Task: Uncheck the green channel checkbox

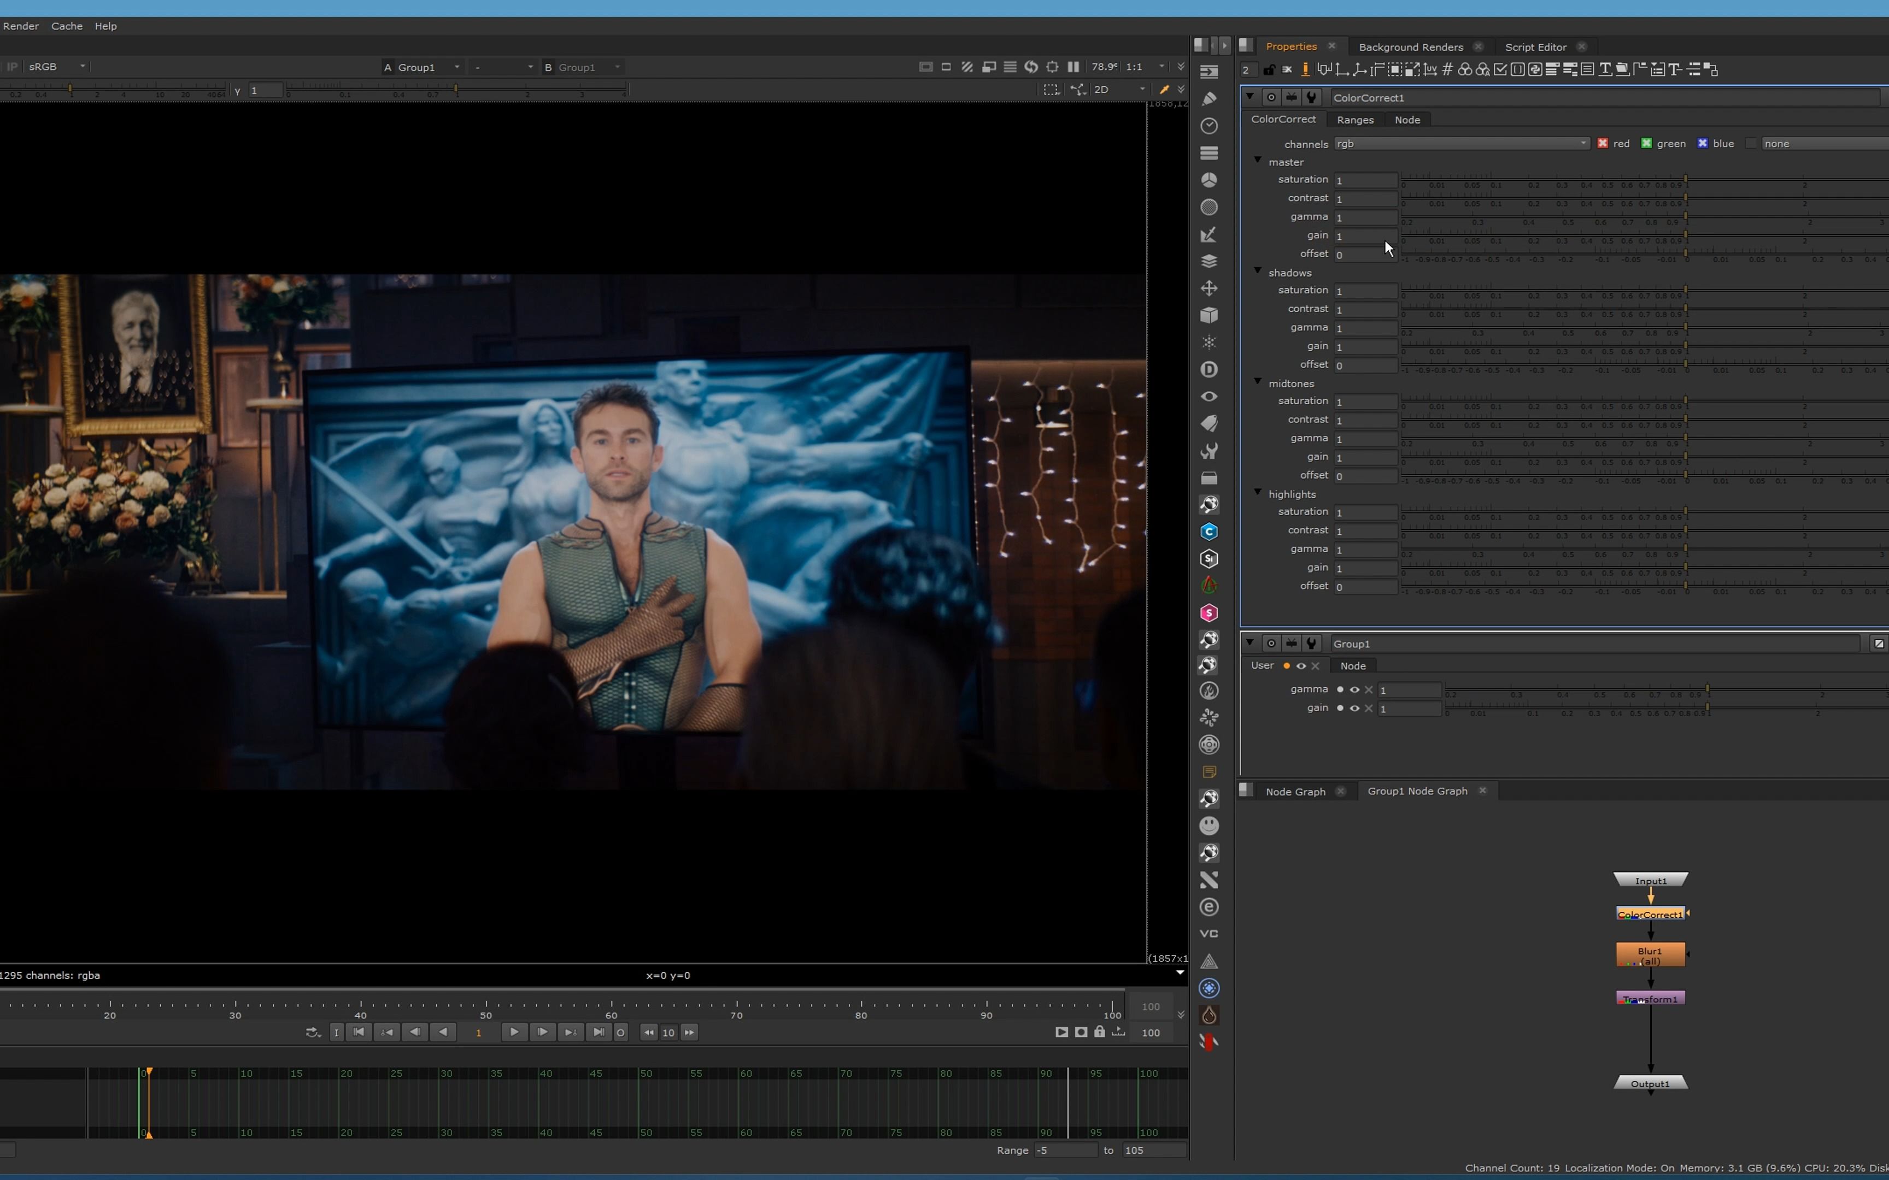Action: click(x=1646, y=144)
